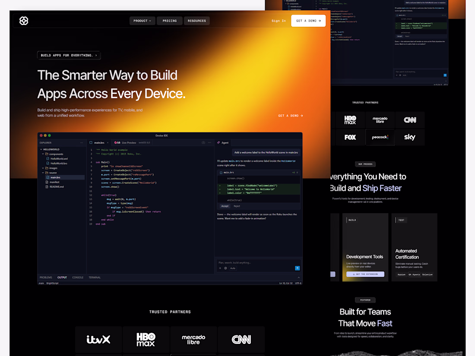Image resolution: width=475 pixels, height=356 pixels.
Task: Open the Auto mode selector
Action: point(233,268)
